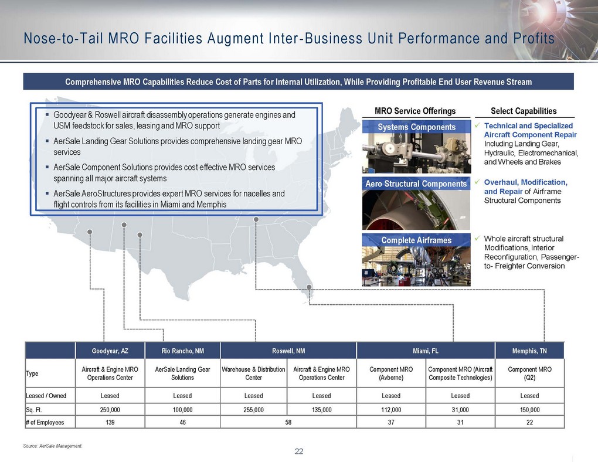This screenshot has height=462, width=598.
Task: Click Roswell's 'Aircraft & Engine MRO Operations Center' cell
Action: (321, 373)
